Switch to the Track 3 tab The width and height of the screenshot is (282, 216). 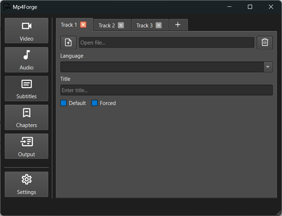(x=144, y=25)
